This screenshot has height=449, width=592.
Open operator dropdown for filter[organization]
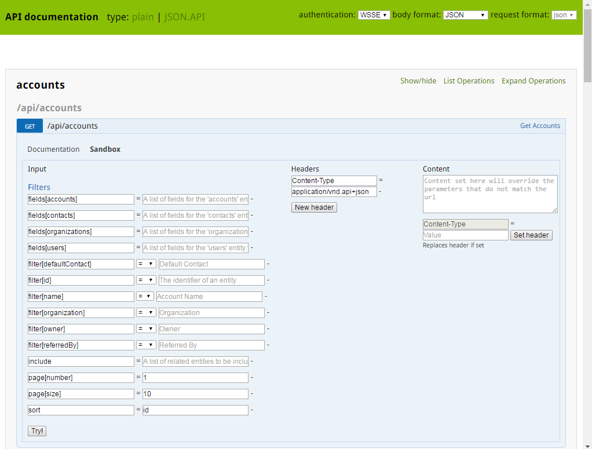146,313
